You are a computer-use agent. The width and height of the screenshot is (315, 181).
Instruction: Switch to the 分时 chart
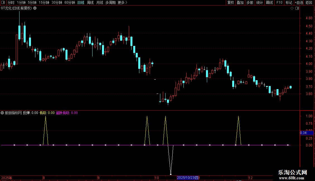pyautogui.click(x=11, y=3)
